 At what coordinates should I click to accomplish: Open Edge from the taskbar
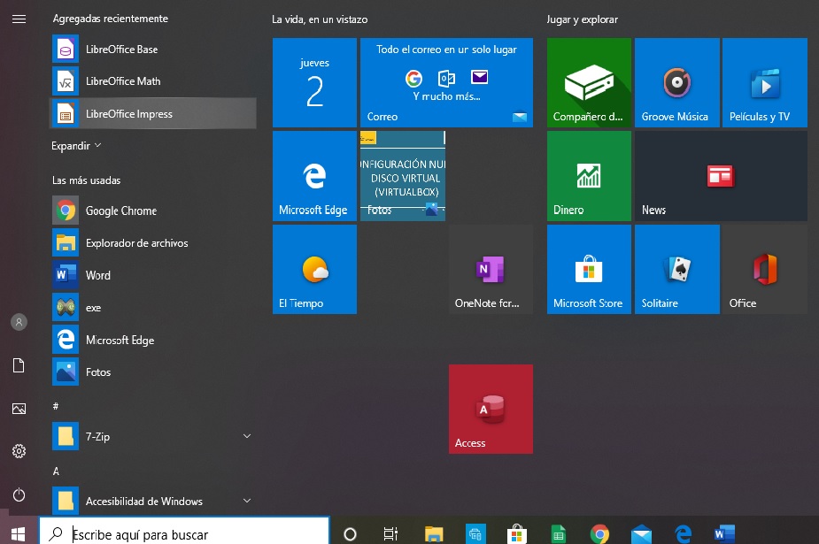click(x=683, y=533)
